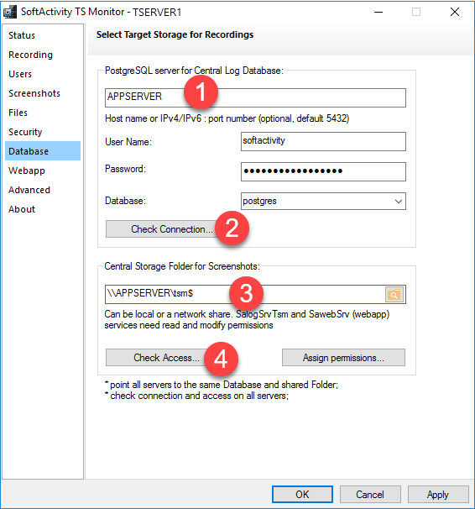Click the 'Select Target Storage for Recordings' heading
The width and height of the screenshot is (475, 509).
(x=175, y=34)
